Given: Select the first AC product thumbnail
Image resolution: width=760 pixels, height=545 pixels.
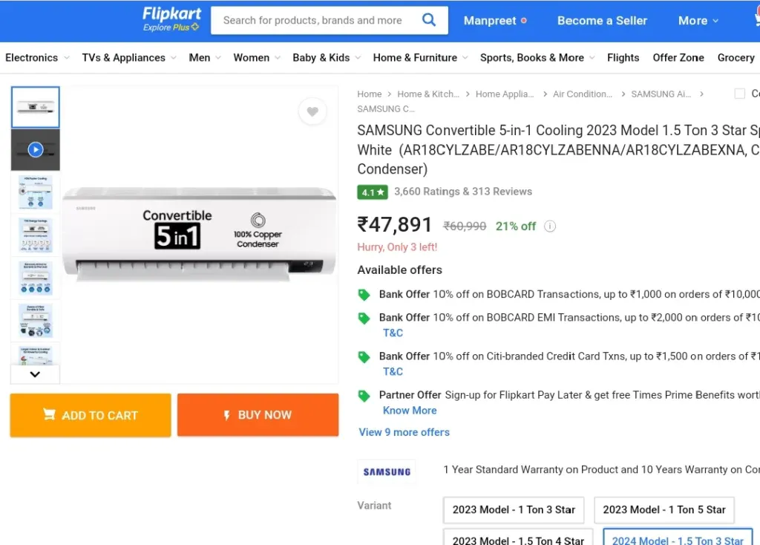Looking at the screenshot, I should coord(36,107).
